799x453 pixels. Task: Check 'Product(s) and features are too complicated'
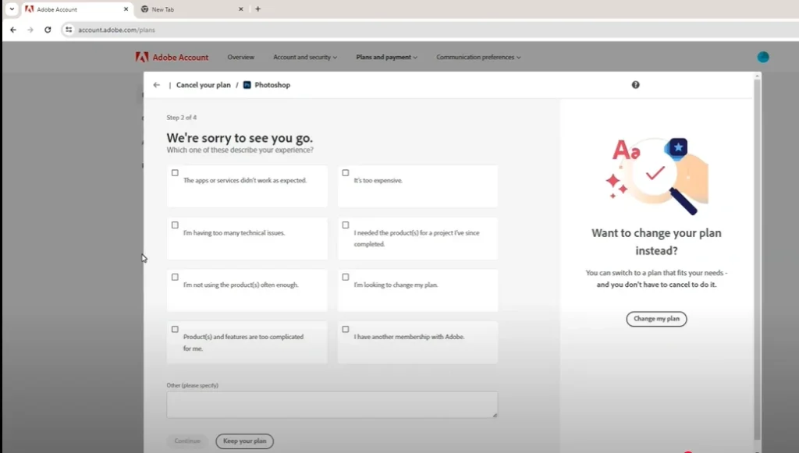pyautogui.click(x=175, y=329)
